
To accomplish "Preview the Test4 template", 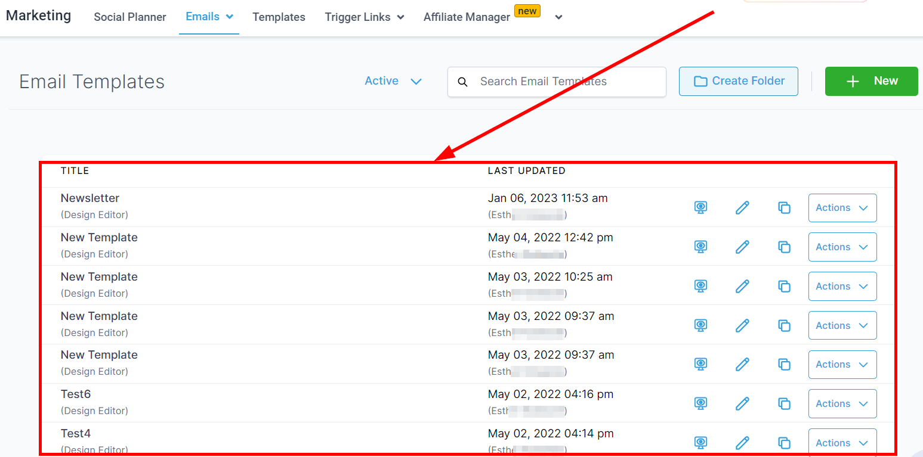I will pyautogui.click(x=701, y=443).
